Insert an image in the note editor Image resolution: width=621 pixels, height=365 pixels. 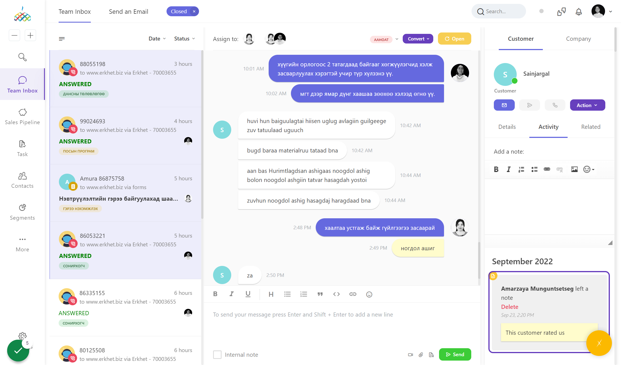(574, 169)
